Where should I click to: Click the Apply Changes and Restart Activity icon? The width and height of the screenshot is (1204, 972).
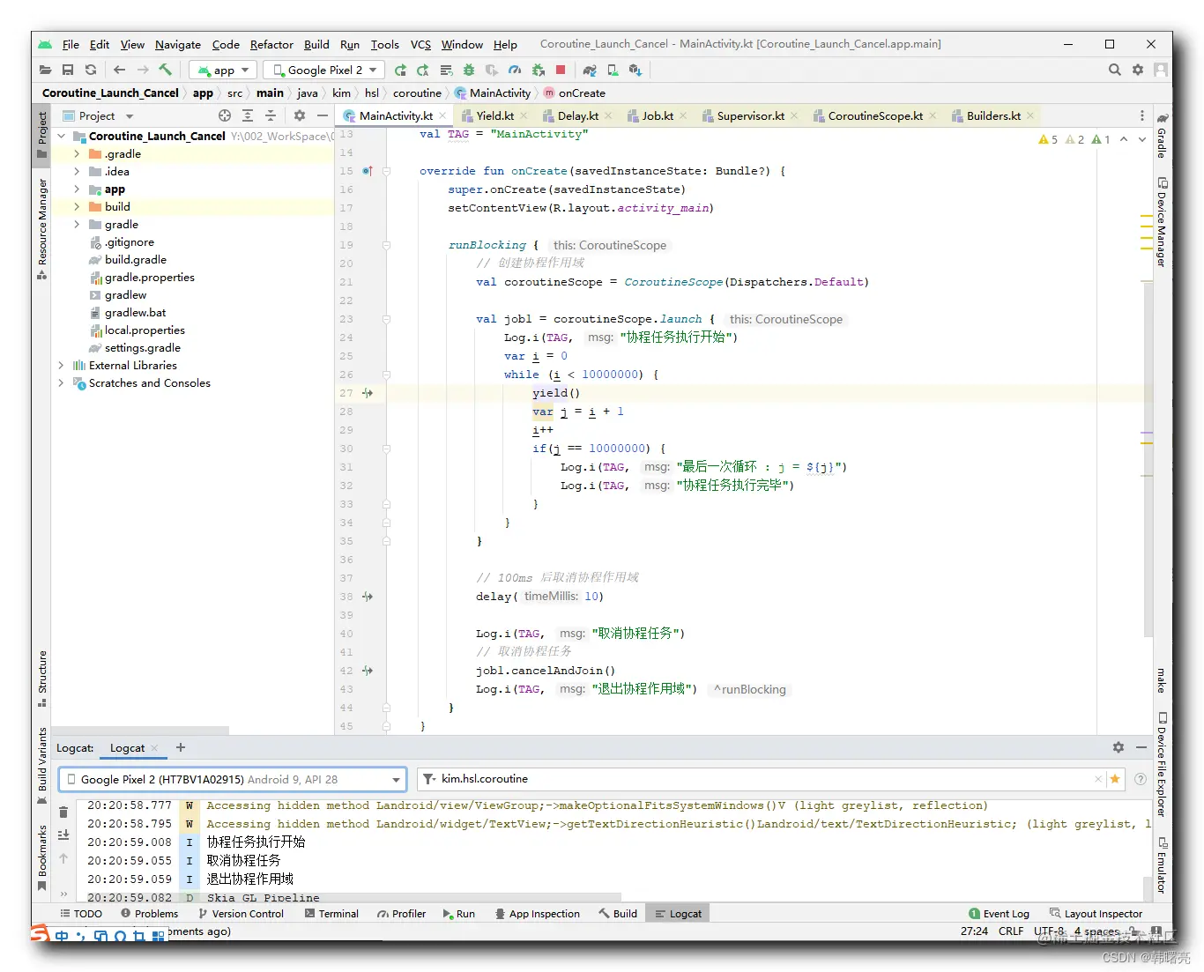pos(423,70)
